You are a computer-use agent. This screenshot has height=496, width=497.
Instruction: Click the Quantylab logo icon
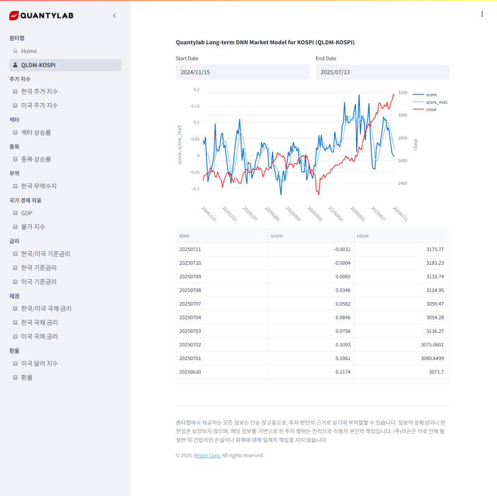(x=14, y=16)
